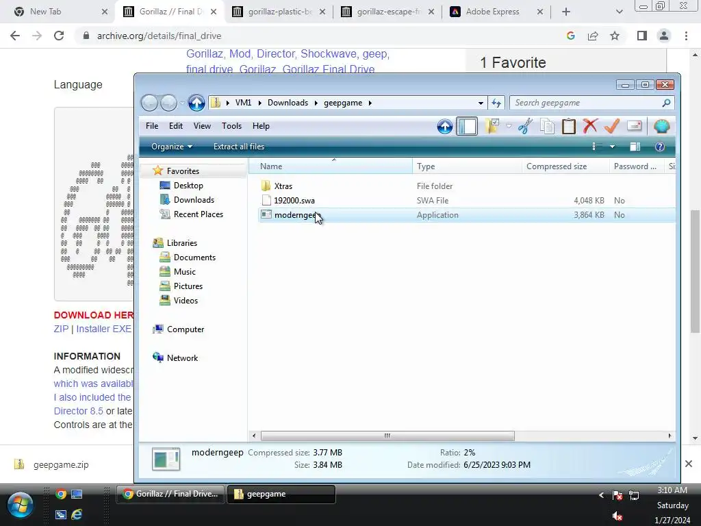The image size is (701, 526).
Task: Expand the arrow after geepgame in the breadcrumb
Action: (370, 103)
